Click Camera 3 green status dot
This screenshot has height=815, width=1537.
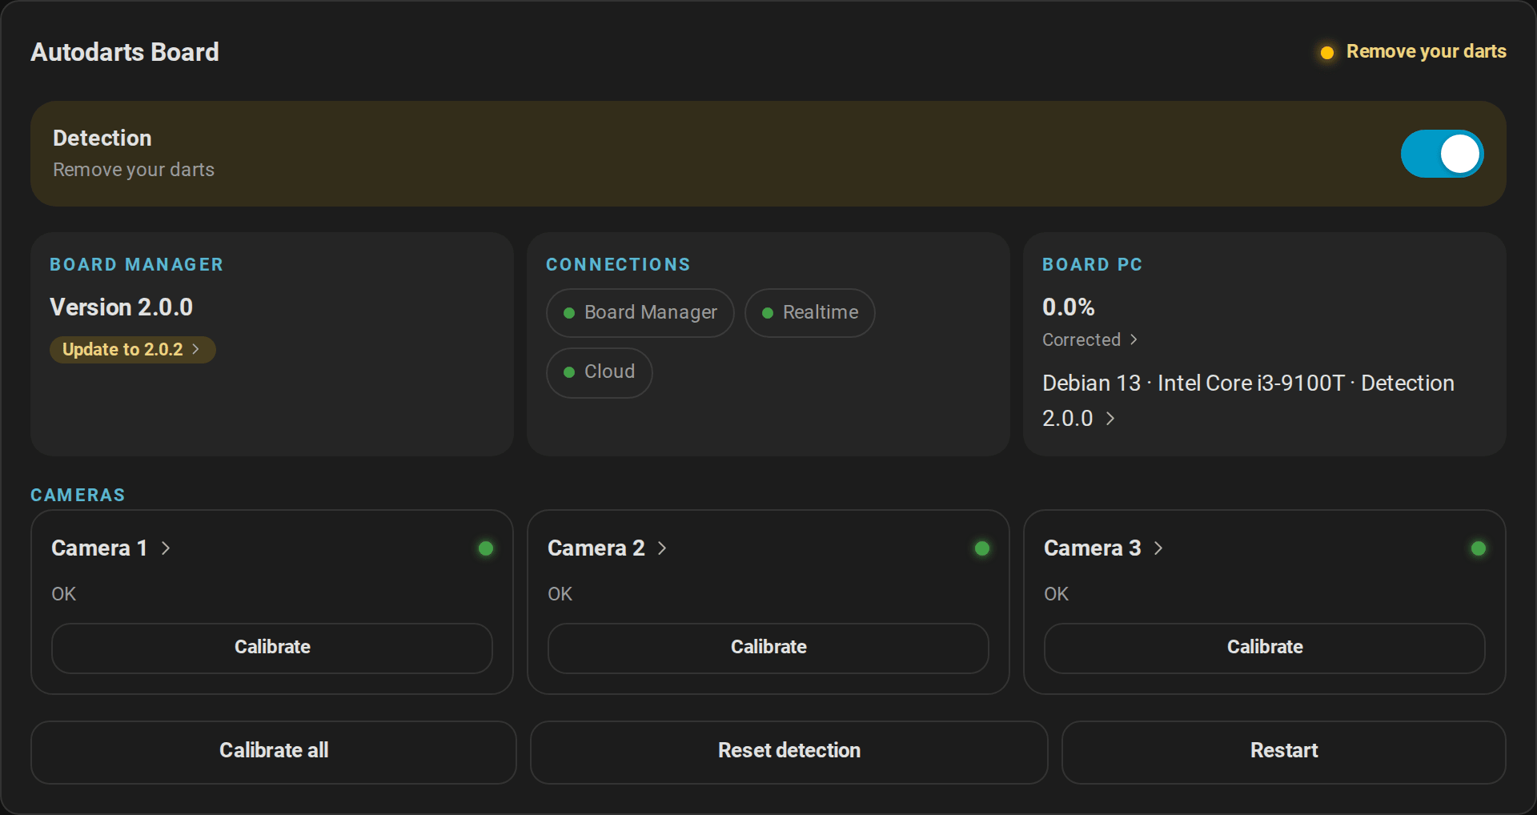[x=1479, y=548]
